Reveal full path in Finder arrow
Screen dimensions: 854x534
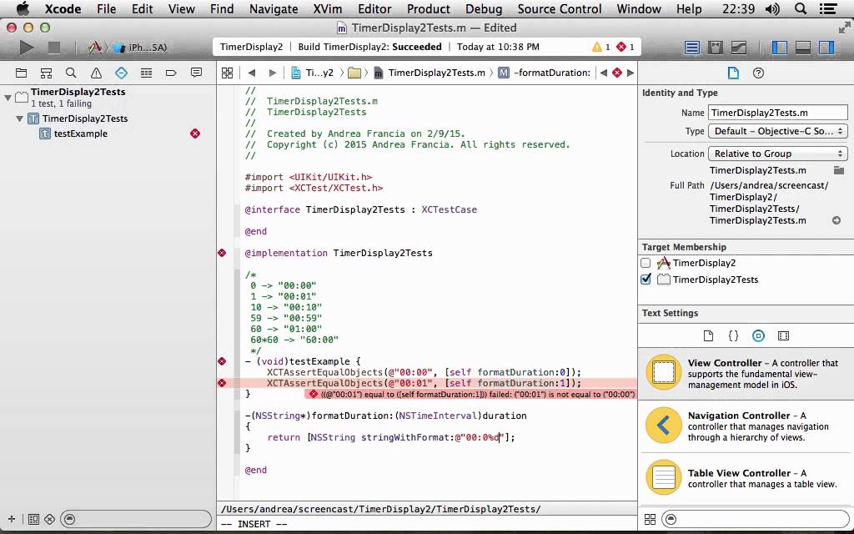(836, 220)
